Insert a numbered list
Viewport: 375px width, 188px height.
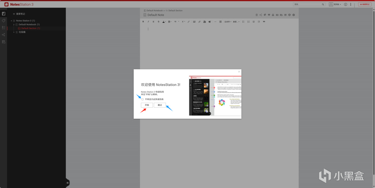click(x=248, y=22)
